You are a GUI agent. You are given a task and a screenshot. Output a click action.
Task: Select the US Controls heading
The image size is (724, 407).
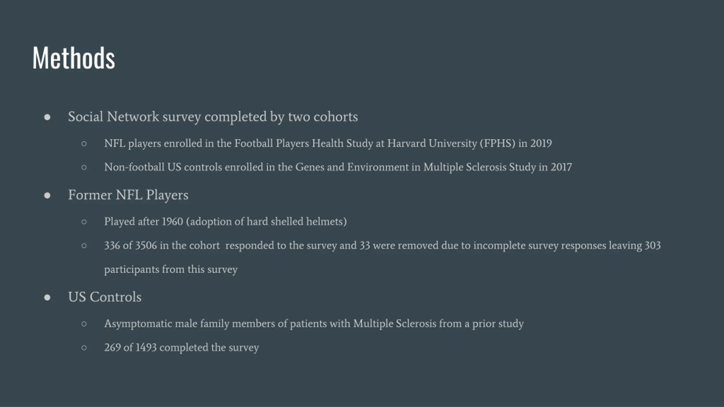coord(105,297)
